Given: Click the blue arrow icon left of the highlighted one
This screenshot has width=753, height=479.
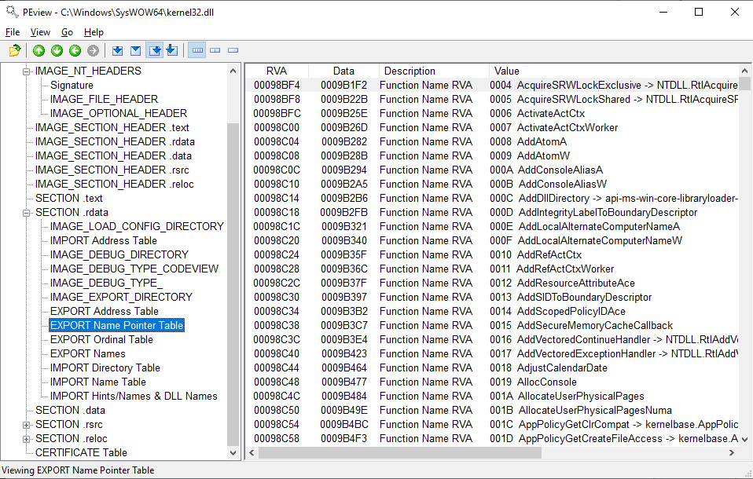Looking at the screenshot, I should 117,51.
